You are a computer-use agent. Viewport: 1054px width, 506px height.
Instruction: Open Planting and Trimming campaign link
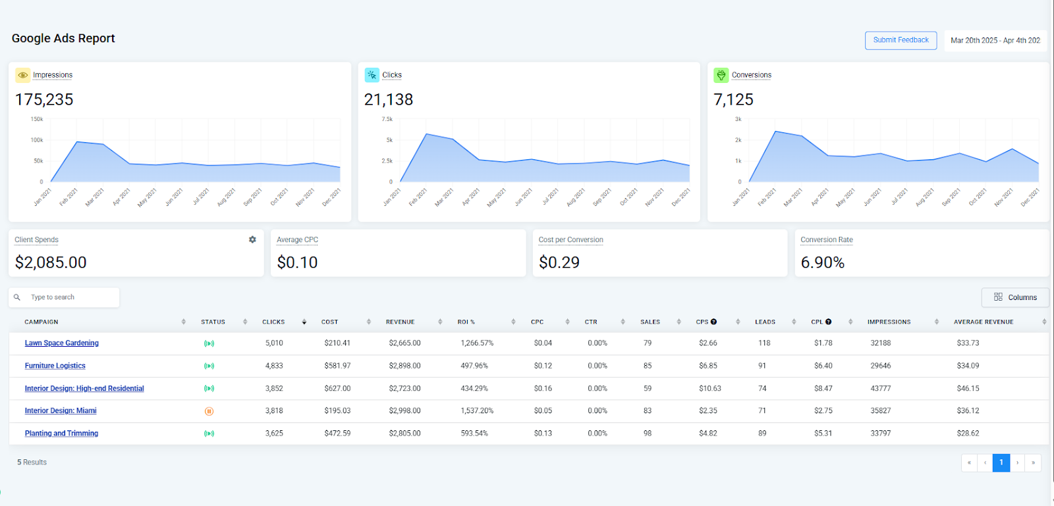(x=61, y=434)
